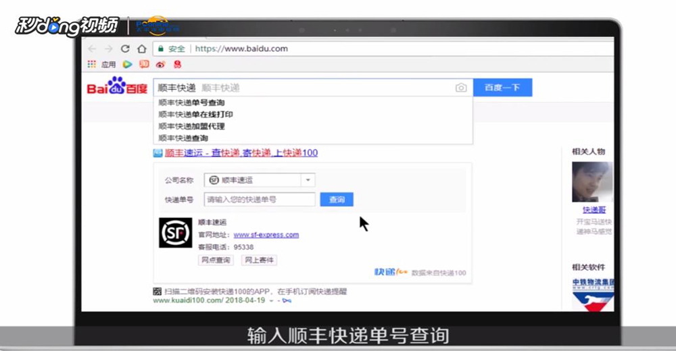The image size is (676, 351).
Task: Click the 顺丰速运 company combo box
Action: (x=260, y=180)
